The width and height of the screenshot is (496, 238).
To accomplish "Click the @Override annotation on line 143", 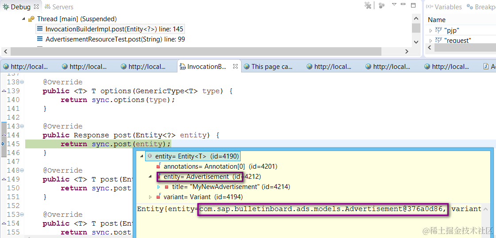I will (63, 126).
